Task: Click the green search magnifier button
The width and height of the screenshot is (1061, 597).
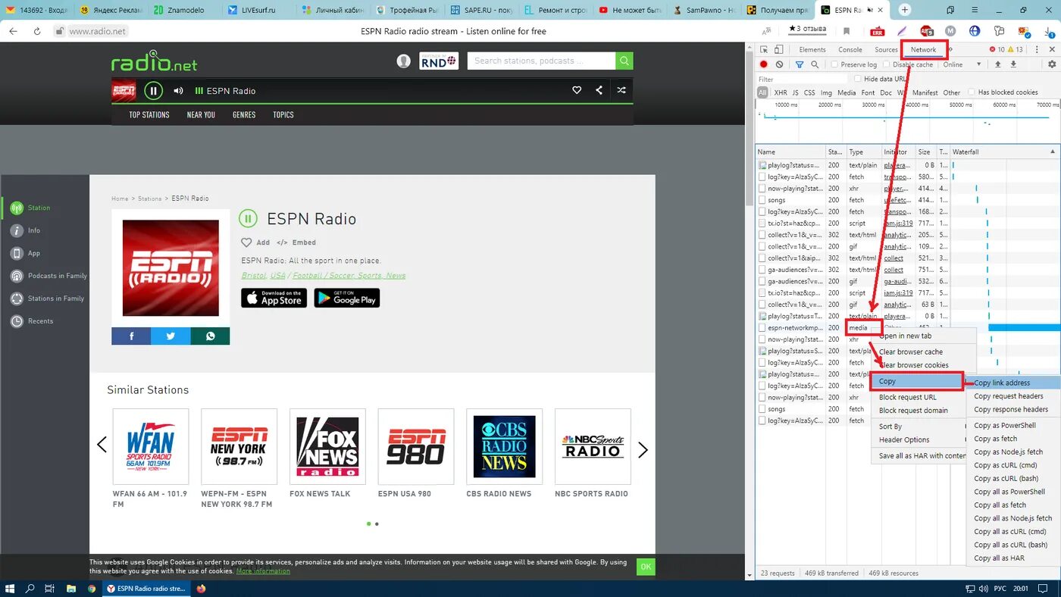Action: [624, 61]
